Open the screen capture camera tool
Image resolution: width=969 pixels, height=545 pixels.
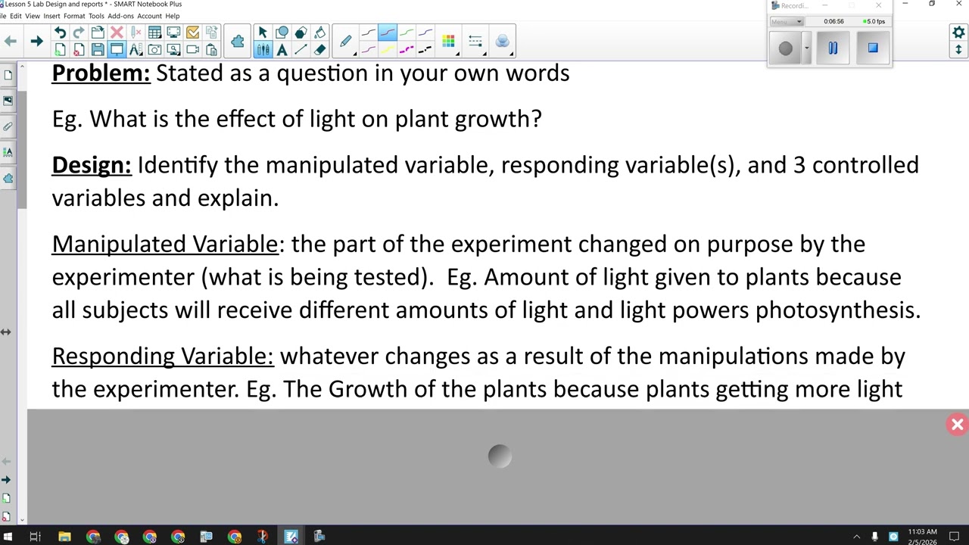[154, 50]
